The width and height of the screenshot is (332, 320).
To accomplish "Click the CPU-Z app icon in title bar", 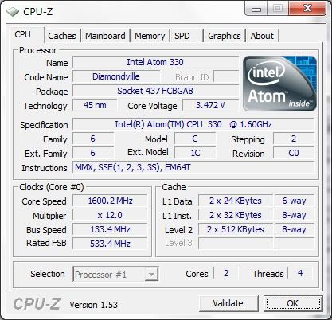I will click(x=13, y=12).
